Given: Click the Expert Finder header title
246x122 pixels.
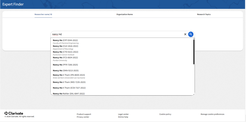Looking at the screenshot, I should click(13, 4).
